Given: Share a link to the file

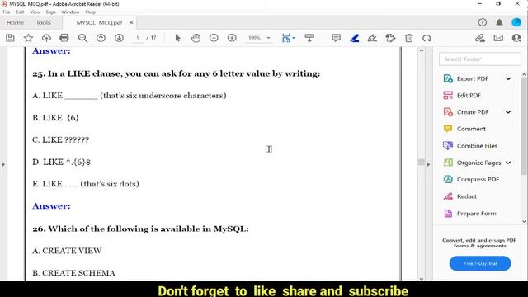Looking at the screenshot, I should (x=480, y=38).
